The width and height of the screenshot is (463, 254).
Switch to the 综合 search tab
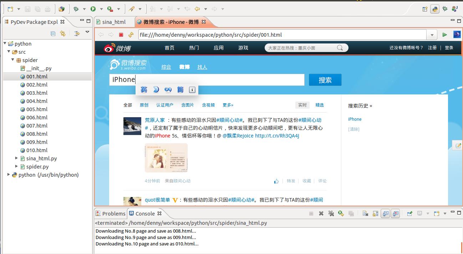click(x=166, y=67)
